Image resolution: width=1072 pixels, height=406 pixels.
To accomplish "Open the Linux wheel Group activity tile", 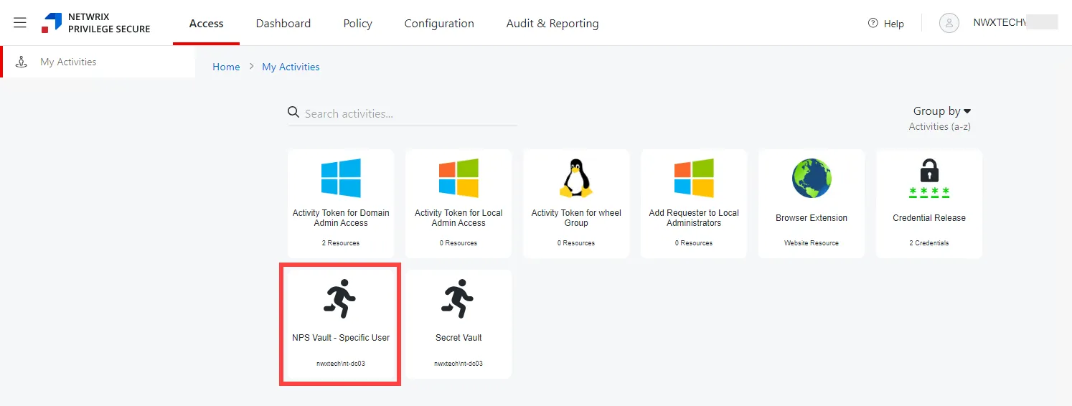I will [576, 204].
